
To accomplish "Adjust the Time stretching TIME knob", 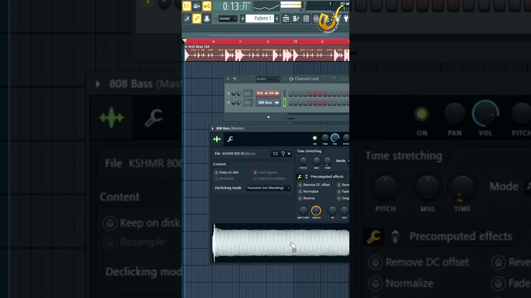I will (x=328, y=161).
